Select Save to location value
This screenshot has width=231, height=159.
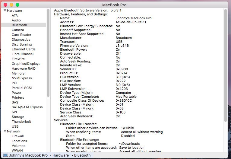(132, 148)
